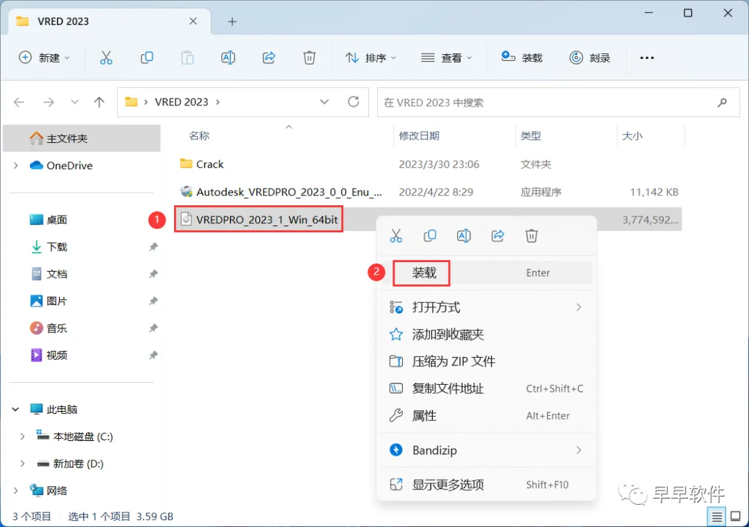Click the toolbar Copy icon

point(146,58)
